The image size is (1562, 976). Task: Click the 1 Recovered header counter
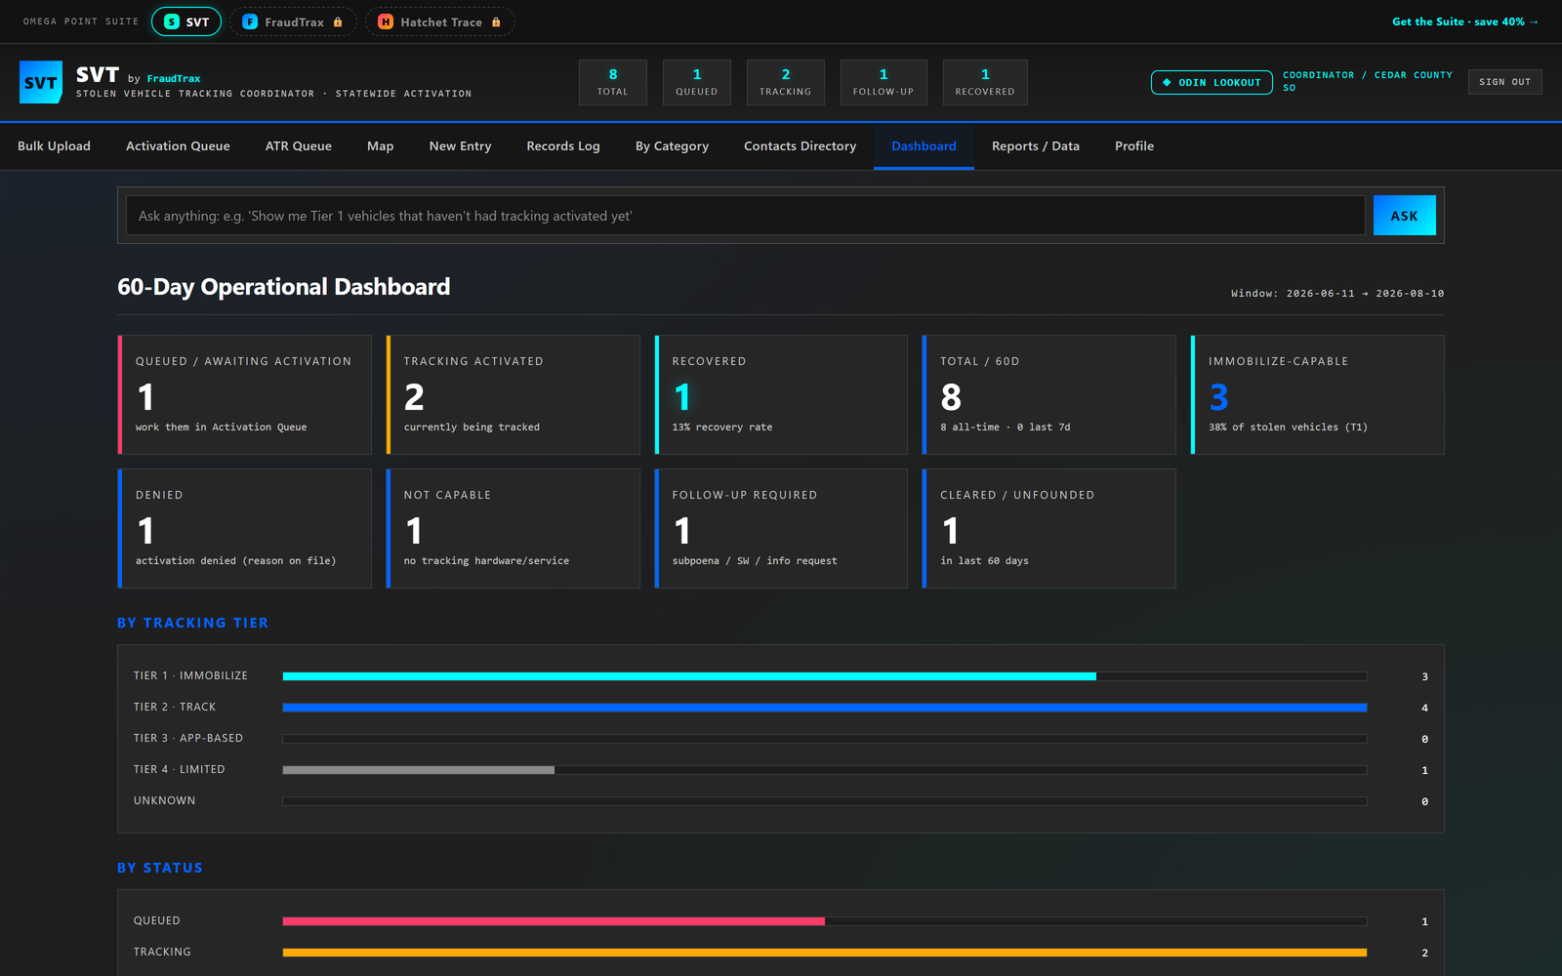pyautogui.click(x=985, y=82)
